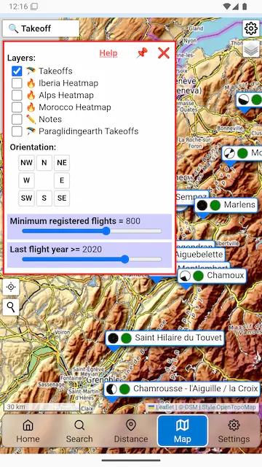The image size is (262, 467).
Task: Click the Alps Heatmap flame icon
Action: [x=31, y=95]
